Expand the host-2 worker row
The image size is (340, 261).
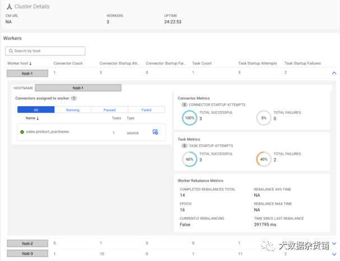tap(334, 244)
